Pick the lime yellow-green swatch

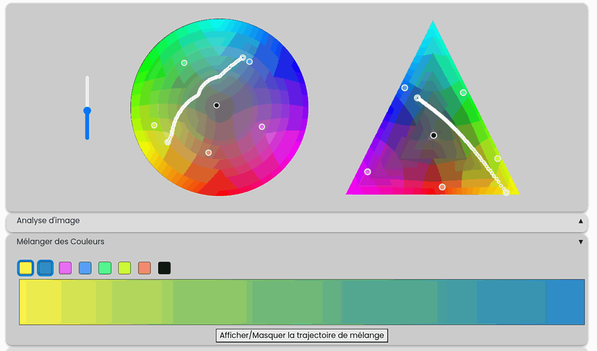tap(124, 268)
